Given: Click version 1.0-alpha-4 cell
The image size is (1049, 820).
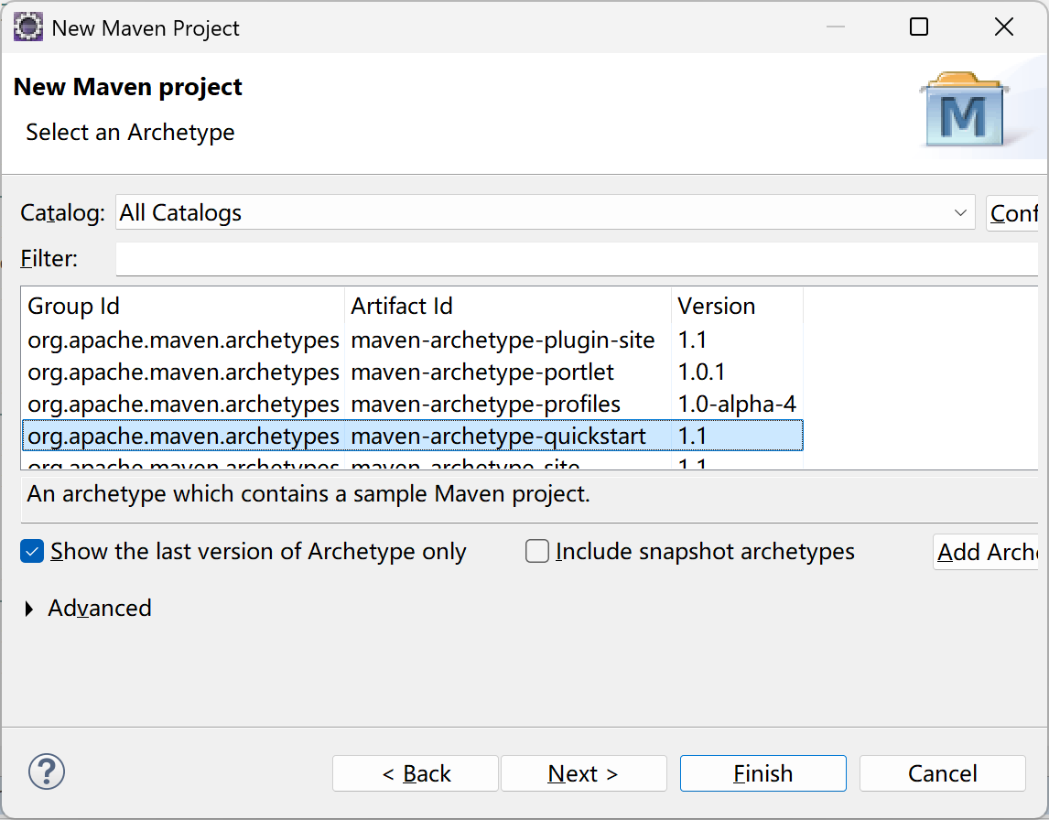Looking at the screenshot, I should tap(737, 404).
